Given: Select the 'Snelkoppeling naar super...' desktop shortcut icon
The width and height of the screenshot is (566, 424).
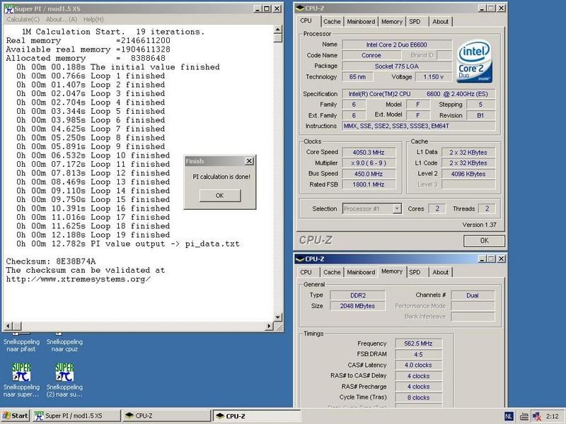Looking at the screenshot, I should tap(21, 372).
